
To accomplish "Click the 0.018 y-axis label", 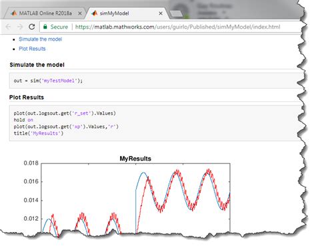I will click(31, 163).
